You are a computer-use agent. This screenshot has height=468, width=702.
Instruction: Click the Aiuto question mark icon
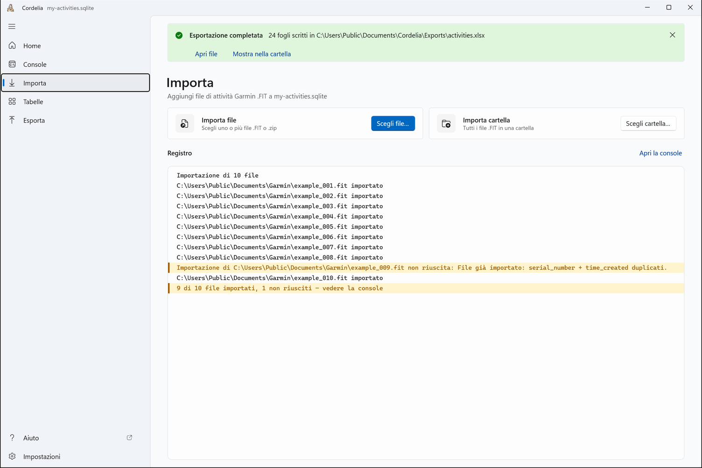coord(12,438)
